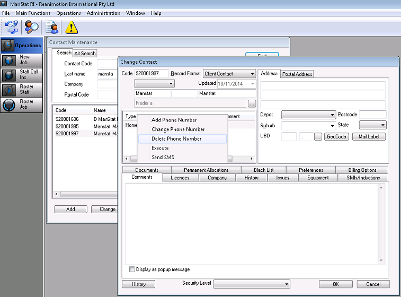
Task: Open the Administration menu
Action: [103, 13]
